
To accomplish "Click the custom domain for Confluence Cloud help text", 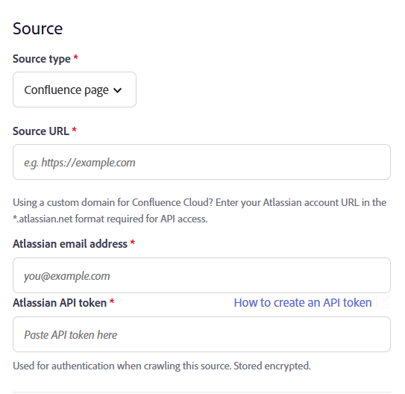I will coord(200,202).
